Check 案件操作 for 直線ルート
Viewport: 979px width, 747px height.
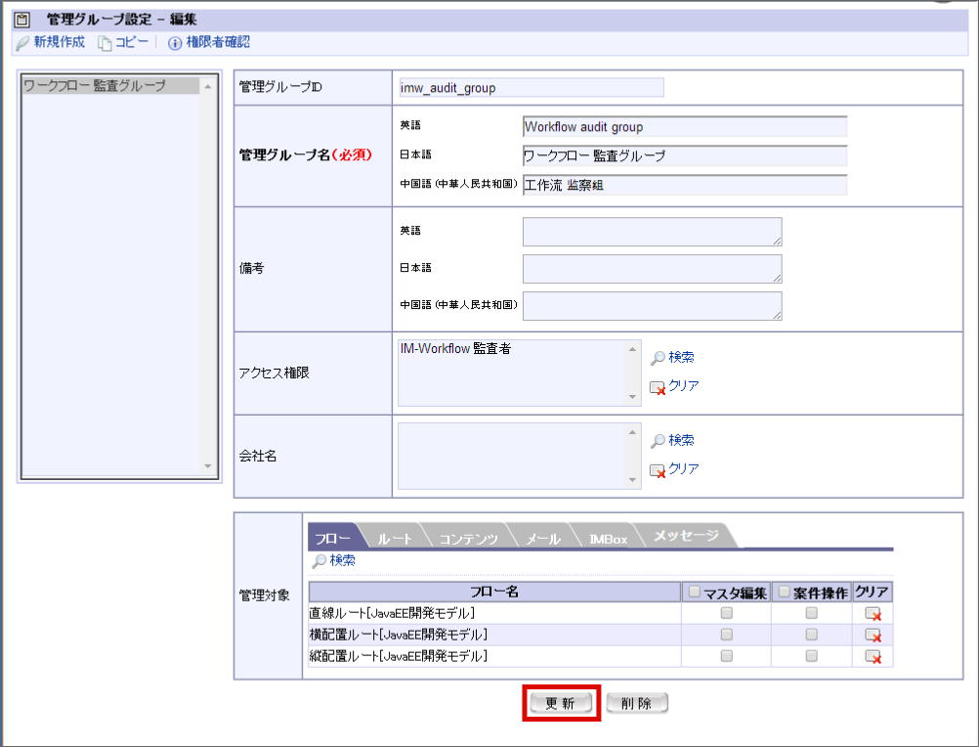[x=812, y=613]
